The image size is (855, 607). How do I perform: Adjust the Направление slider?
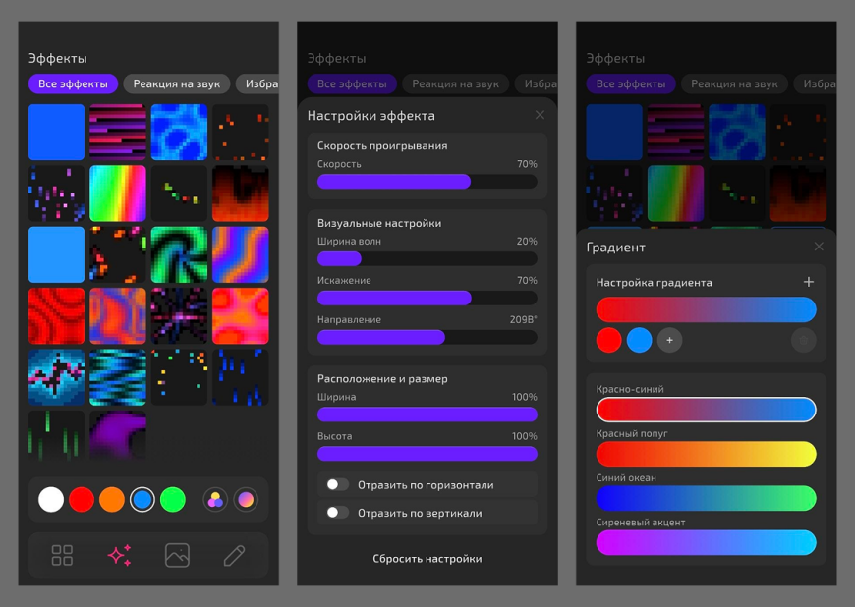(x=427, y=337)
